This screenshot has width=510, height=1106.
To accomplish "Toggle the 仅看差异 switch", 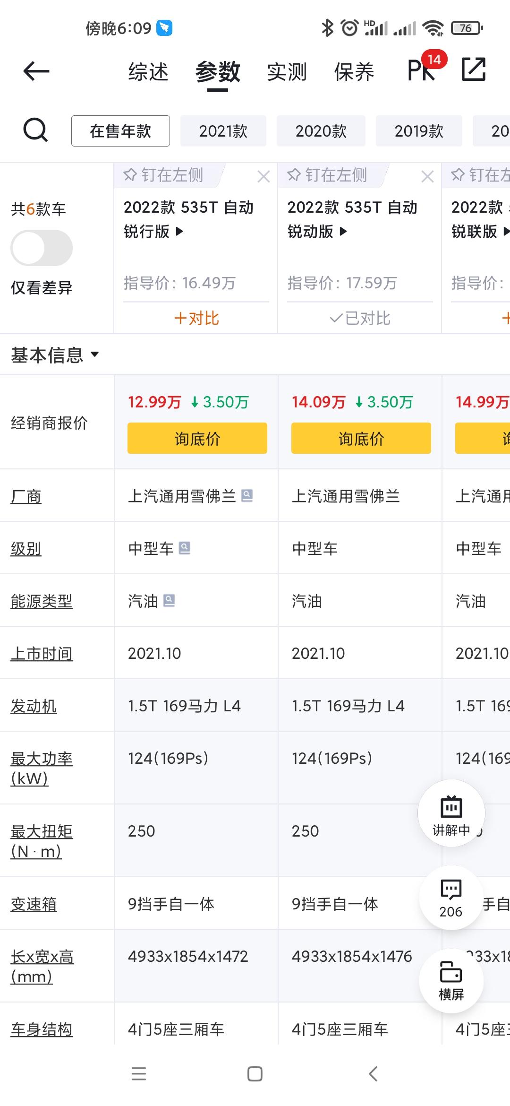I will click(42, 248).
